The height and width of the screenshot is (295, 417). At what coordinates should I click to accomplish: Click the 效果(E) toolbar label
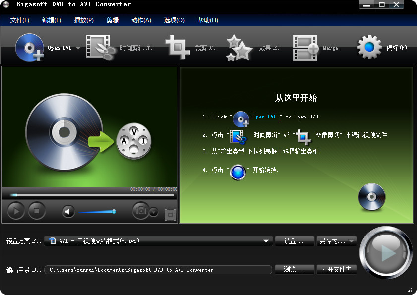coord(269,48)
